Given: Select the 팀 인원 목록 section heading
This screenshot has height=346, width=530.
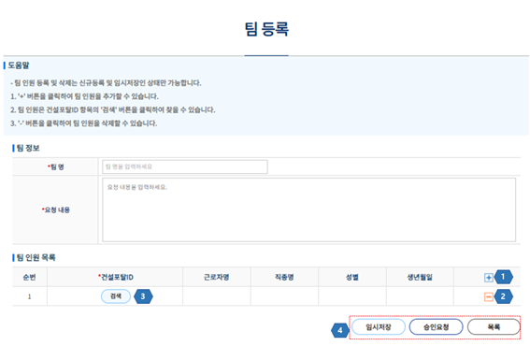Looking at the screenshot, I should tap(36, 258).
